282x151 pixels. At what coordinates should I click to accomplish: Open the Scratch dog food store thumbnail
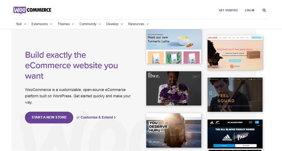(235, 52)
